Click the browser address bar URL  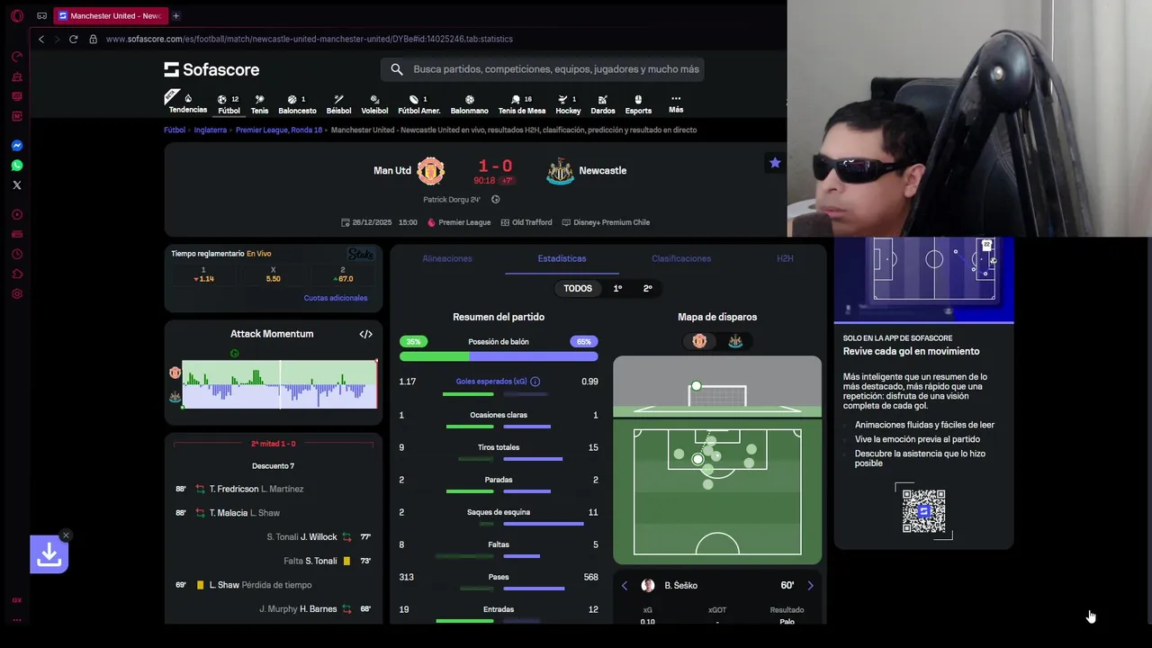tap(309, 39)
